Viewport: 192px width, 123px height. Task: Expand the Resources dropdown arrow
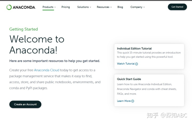click(x=111, y=7)
